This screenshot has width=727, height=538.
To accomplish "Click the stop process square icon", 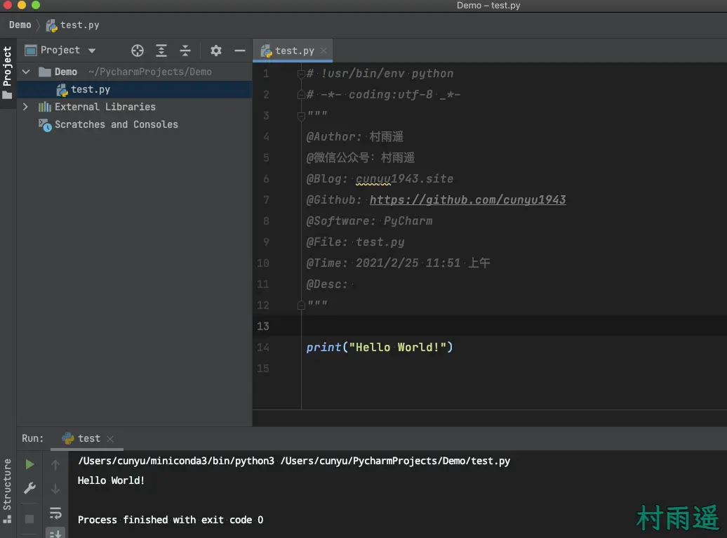I will click(x=29, y=519).
